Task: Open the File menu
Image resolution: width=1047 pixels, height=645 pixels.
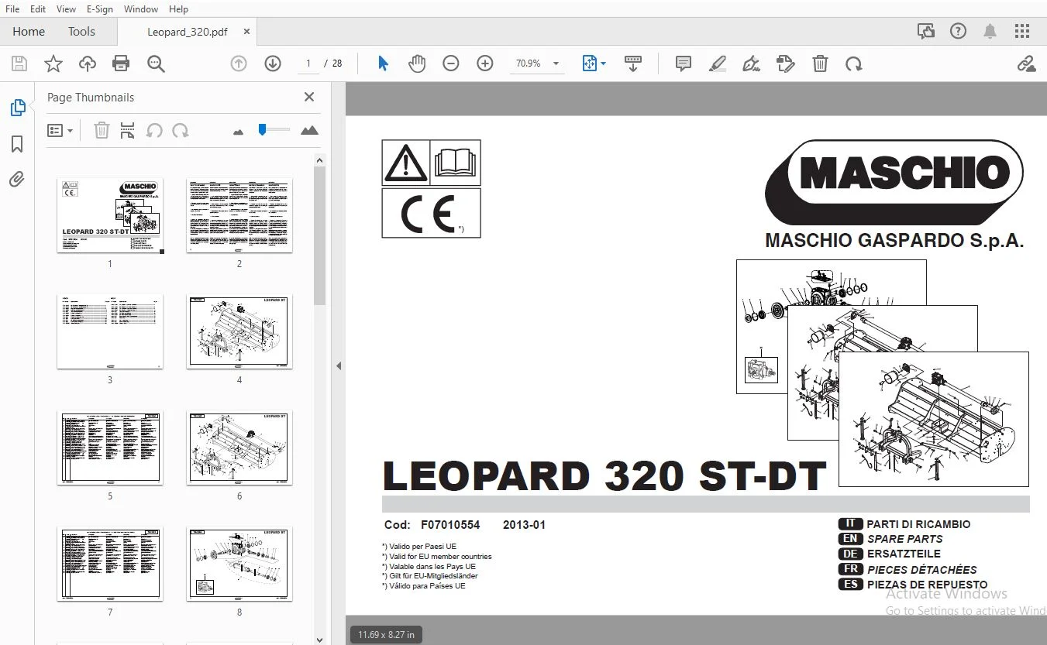Action: pyautogui.click(x=12, y=9)
